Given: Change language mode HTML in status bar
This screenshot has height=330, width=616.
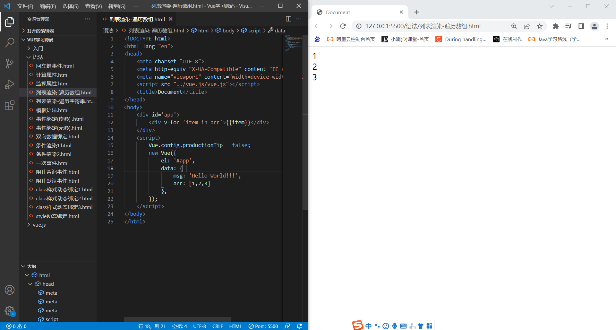Looking at the screenshot, I should point(235,326).
